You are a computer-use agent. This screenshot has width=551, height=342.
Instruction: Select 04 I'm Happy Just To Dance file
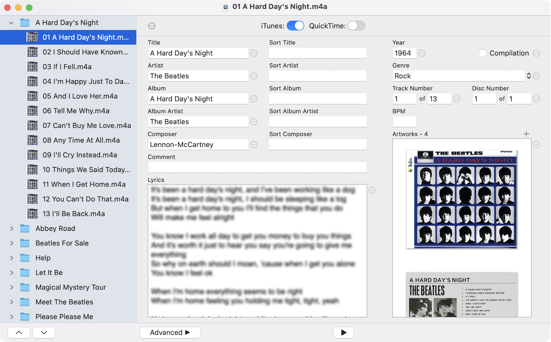click(68, 81)
